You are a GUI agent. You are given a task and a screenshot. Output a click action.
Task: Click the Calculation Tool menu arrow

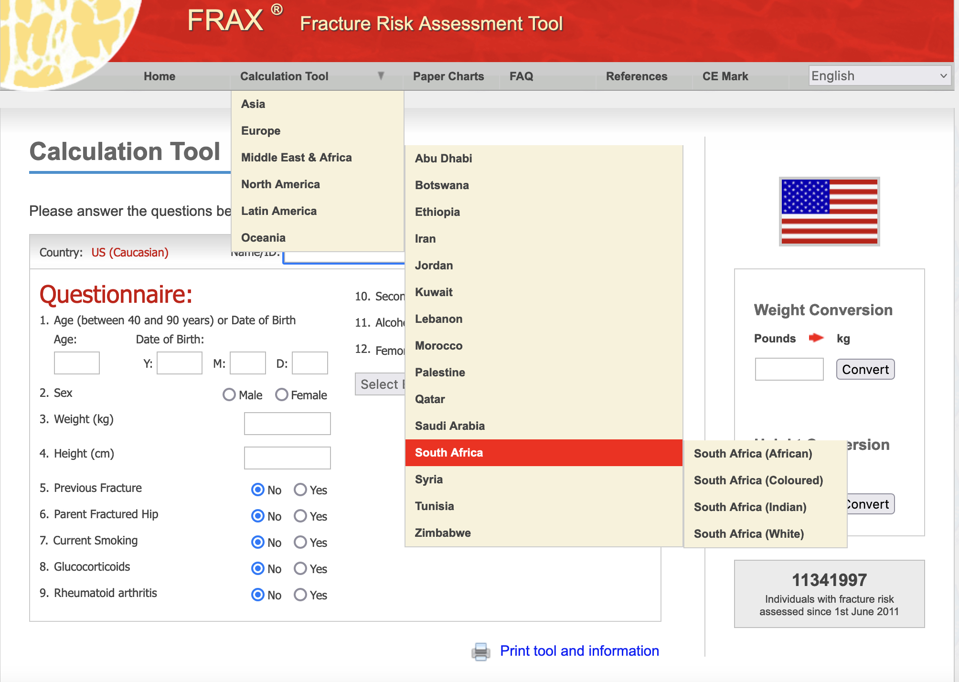click(381, 76)
